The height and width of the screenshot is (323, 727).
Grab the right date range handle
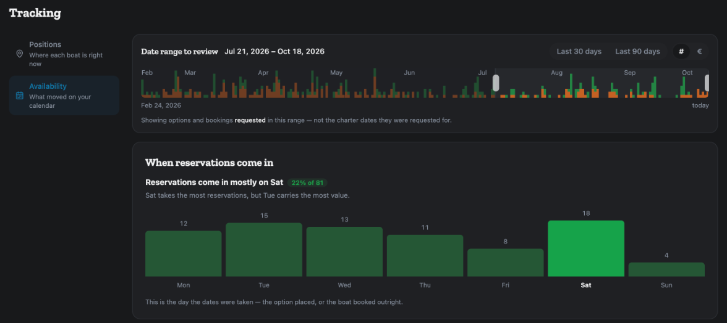707,83
